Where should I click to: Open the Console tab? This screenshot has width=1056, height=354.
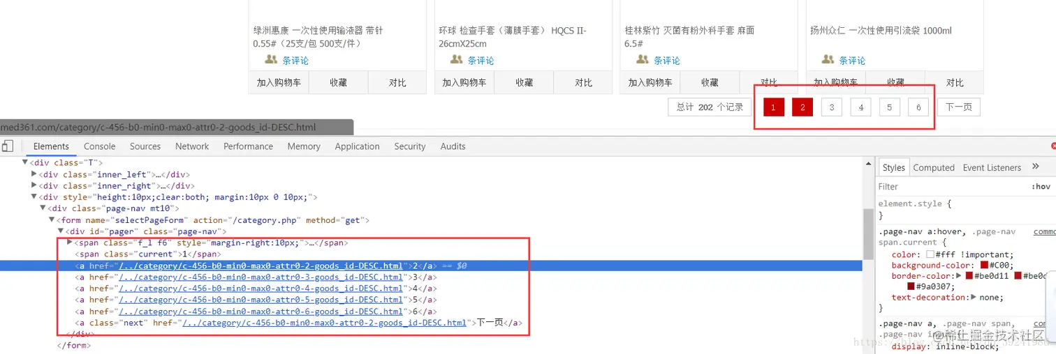(x=100, y=146)
